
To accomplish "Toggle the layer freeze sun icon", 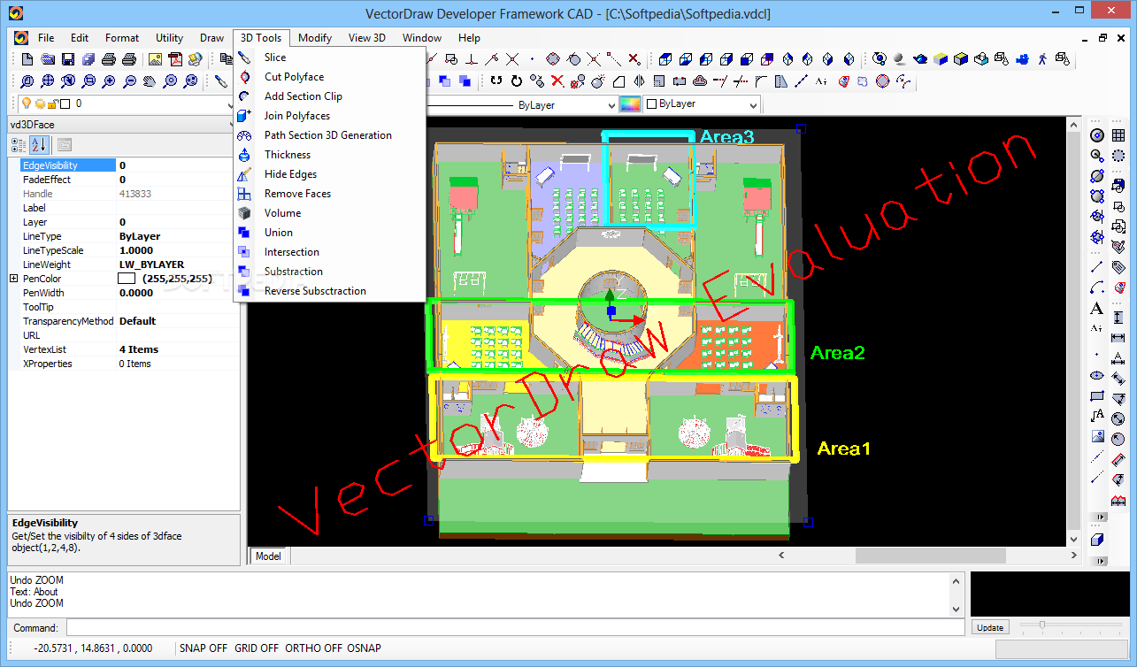I will 40,103.
